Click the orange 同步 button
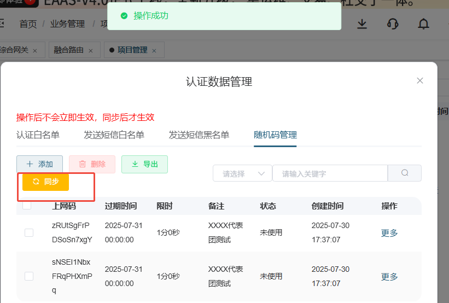This screenshot has width=449, height=303. coord(45,182)
